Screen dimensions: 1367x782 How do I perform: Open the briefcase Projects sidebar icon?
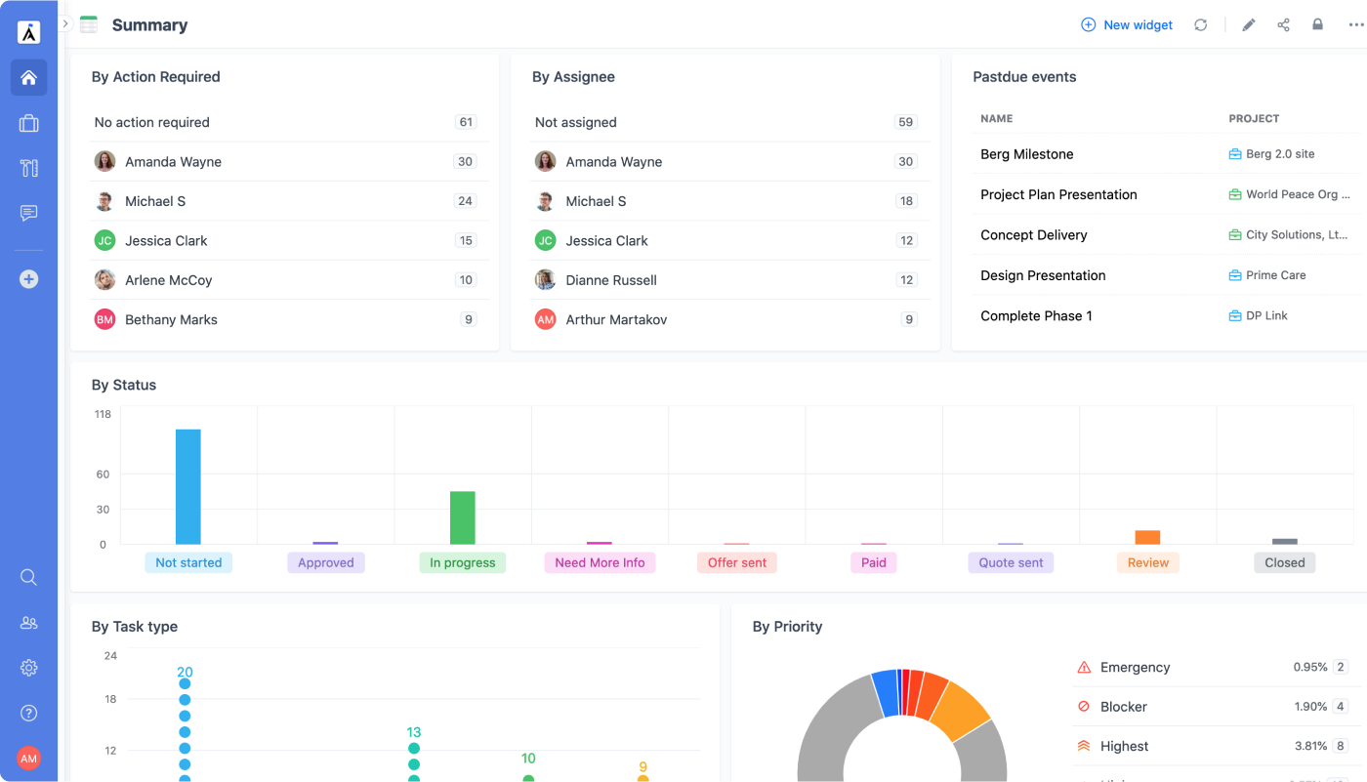coord(28,123)
